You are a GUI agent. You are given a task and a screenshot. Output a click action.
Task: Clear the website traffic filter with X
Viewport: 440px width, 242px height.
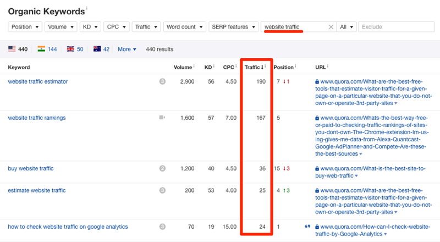click(x=331, y=27)
